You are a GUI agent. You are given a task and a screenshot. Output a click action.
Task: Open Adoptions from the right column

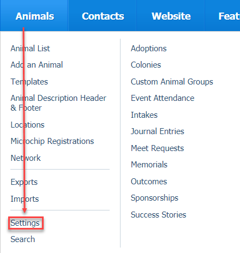point(149,49)
